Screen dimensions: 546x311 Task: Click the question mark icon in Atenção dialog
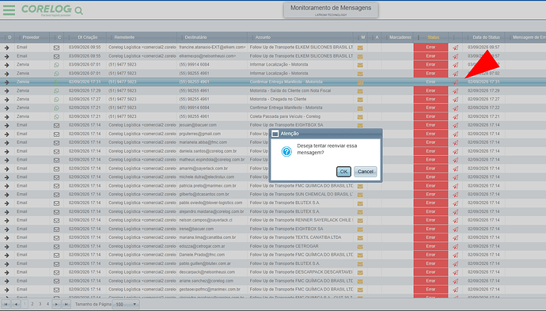(286, 151)
